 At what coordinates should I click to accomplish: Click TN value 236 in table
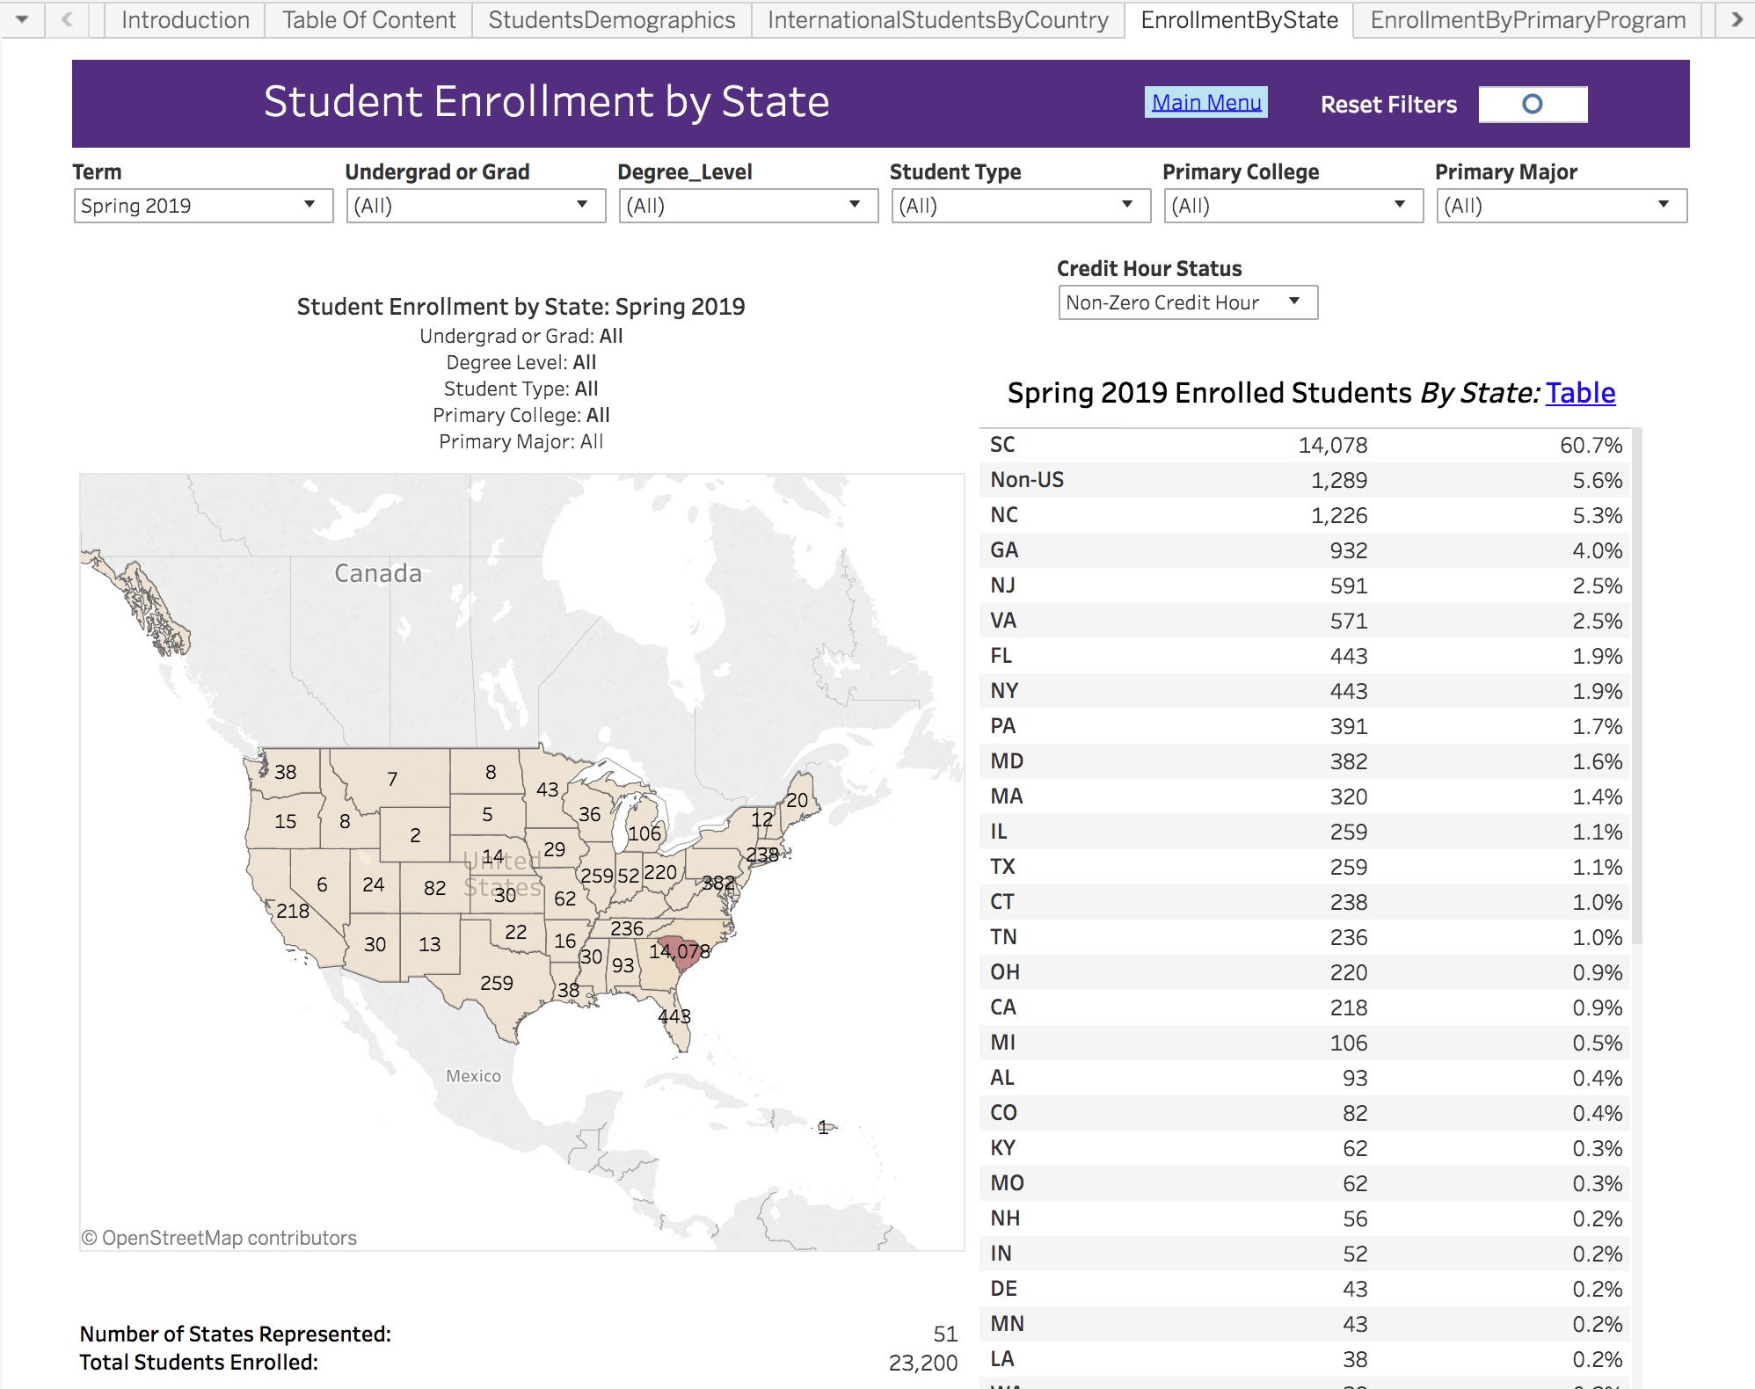pos(1348,937)
